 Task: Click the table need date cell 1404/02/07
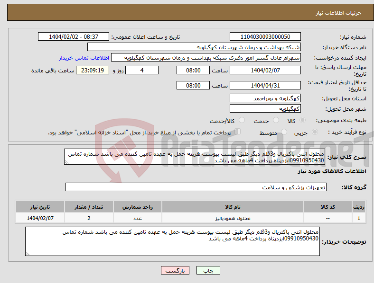[x=40, y=218]
